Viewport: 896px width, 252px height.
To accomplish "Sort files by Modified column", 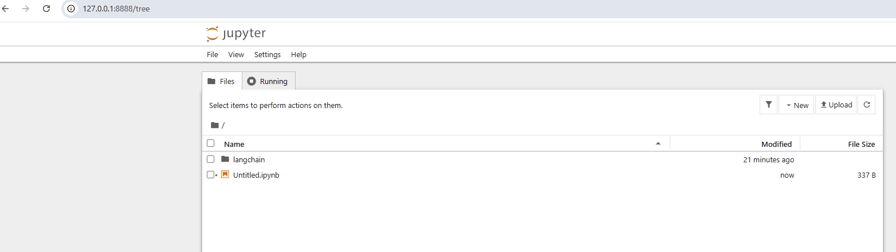I will pyautogui.click(x=776, y=144).
